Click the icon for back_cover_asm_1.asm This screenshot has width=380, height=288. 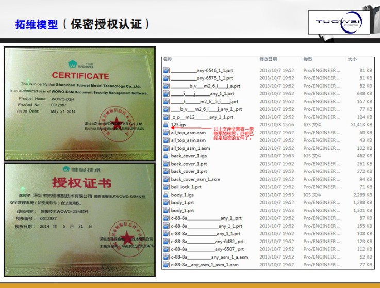167,179
